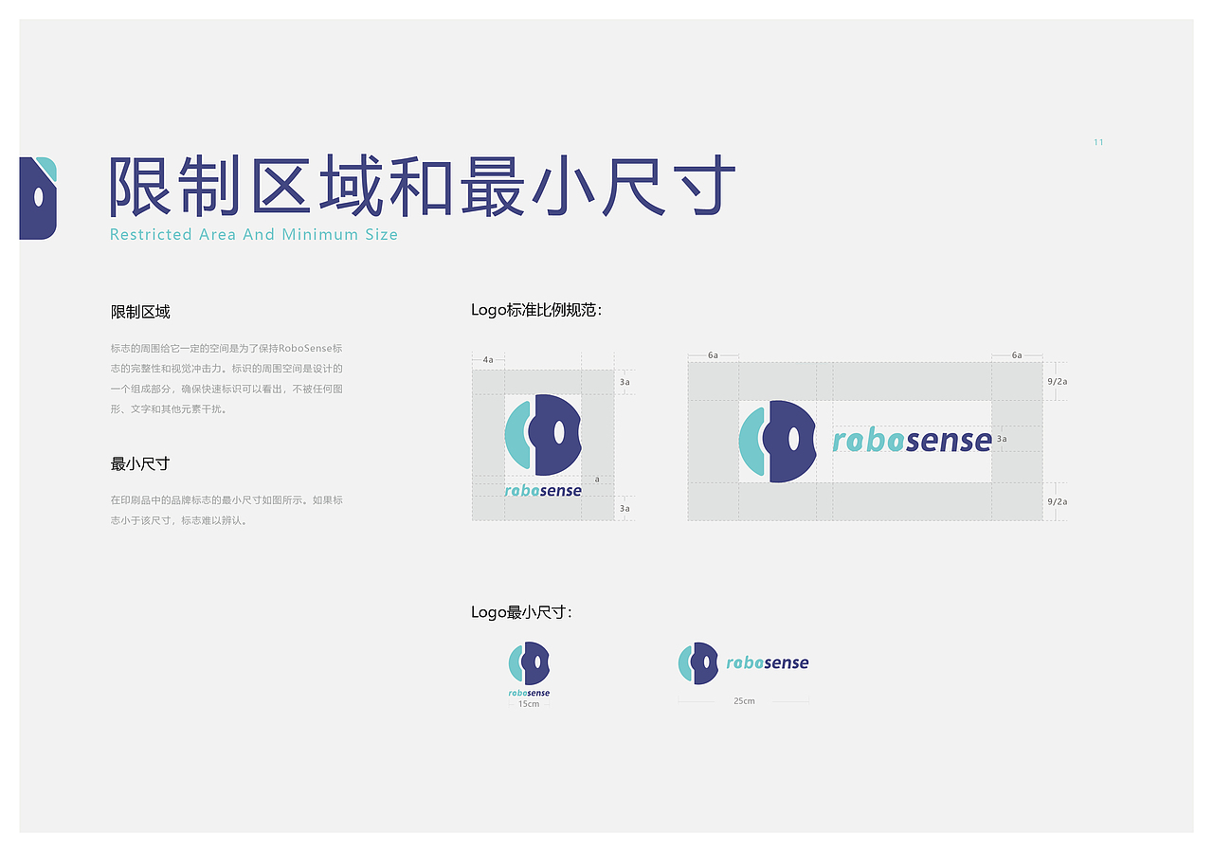The width and height of the screenshot is (1213, 852).
Task: Click the 9/2a label on the wide diagram
Action: tap(1056, 379)
